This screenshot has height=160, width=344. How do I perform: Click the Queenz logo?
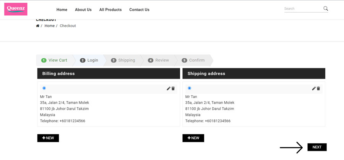[16, 9]
